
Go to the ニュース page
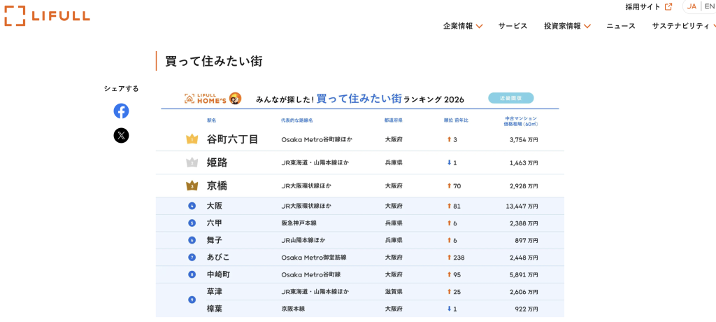pos(620,26)
